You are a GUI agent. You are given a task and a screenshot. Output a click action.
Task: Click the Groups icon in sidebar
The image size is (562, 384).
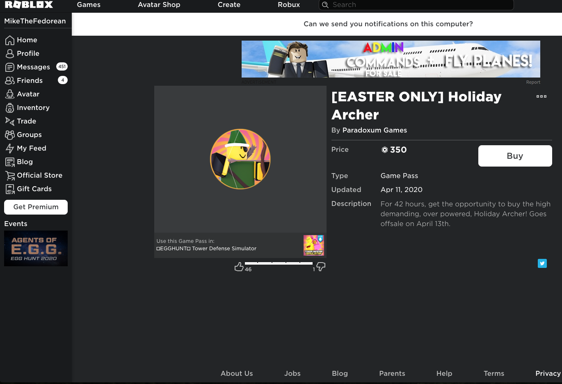click(10, 135)
